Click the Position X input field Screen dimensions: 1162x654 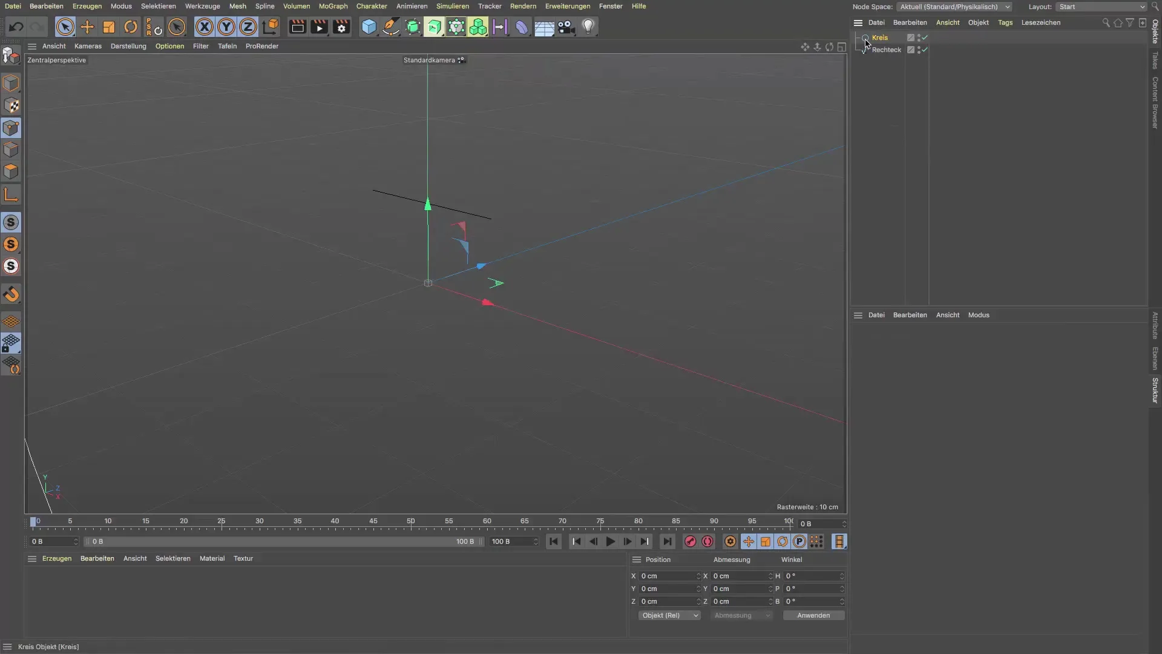pos(669,576)
